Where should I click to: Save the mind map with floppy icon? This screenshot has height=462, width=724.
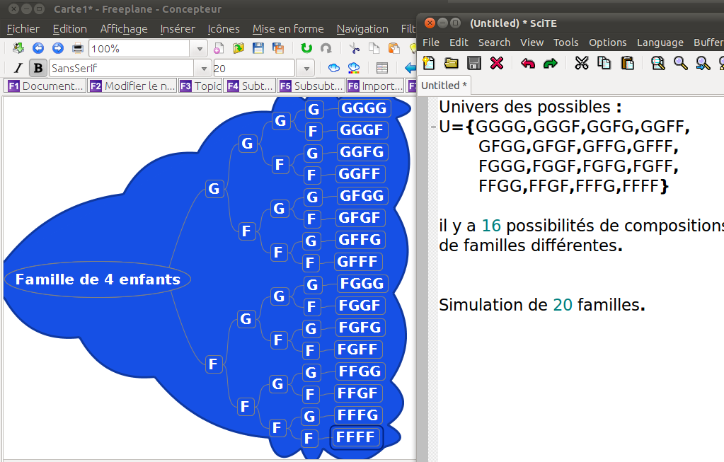tap(258, 49)
